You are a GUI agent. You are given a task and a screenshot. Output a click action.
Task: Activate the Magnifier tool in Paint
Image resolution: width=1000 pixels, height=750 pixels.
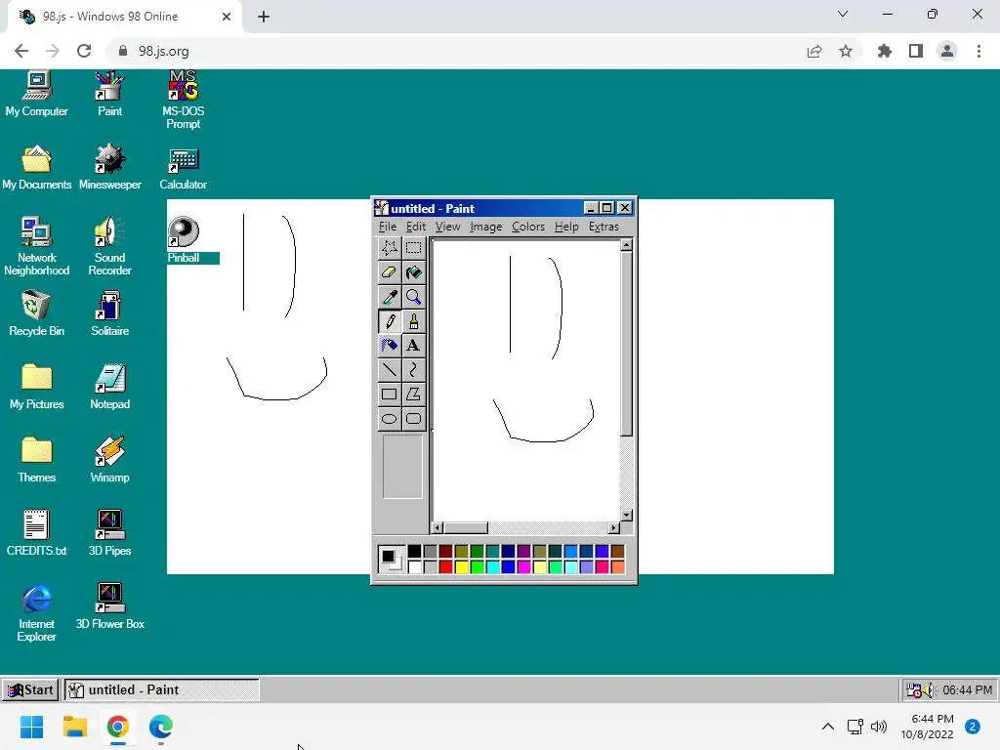413,297
